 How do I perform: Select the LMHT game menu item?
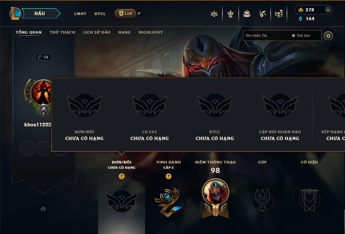coord(80,14)
